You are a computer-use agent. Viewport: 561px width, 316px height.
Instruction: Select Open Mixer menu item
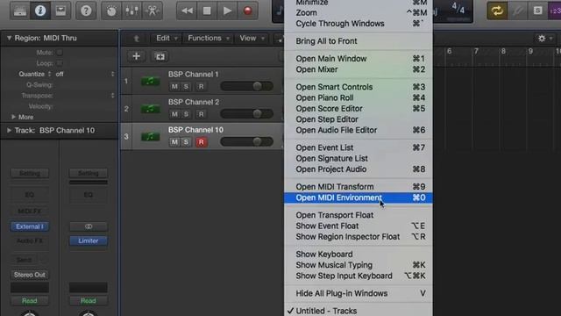[359, 69]
